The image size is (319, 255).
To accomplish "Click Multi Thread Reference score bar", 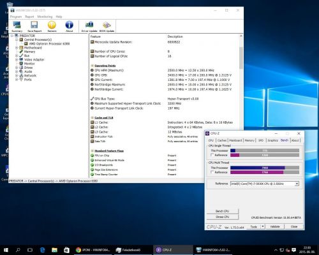I will point(265,172).
